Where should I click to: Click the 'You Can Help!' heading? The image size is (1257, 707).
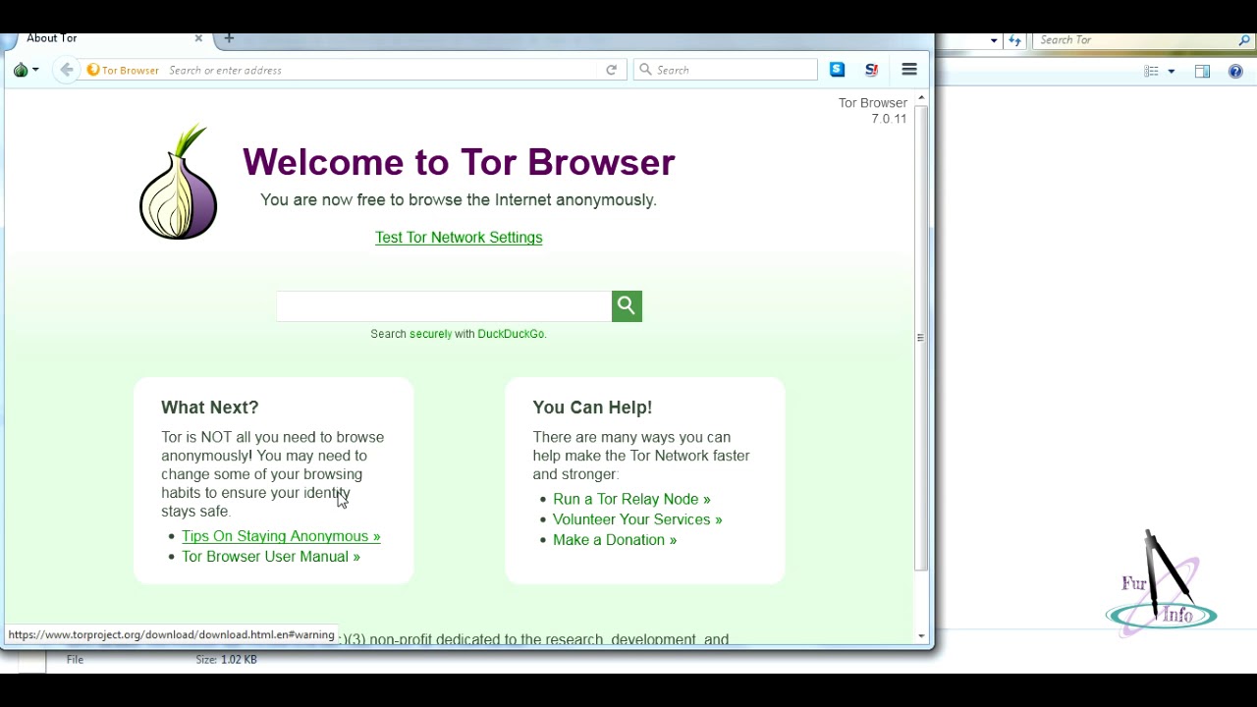pos(592,408)
